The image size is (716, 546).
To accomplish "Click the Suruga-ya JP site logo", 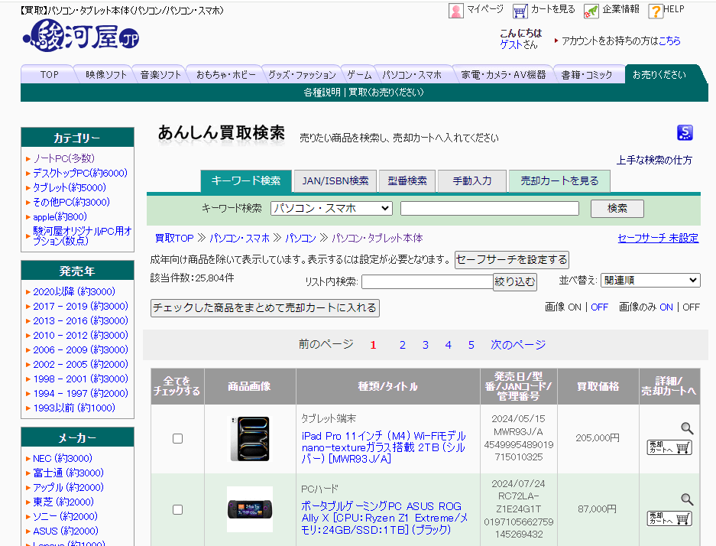I will point(80,35).
